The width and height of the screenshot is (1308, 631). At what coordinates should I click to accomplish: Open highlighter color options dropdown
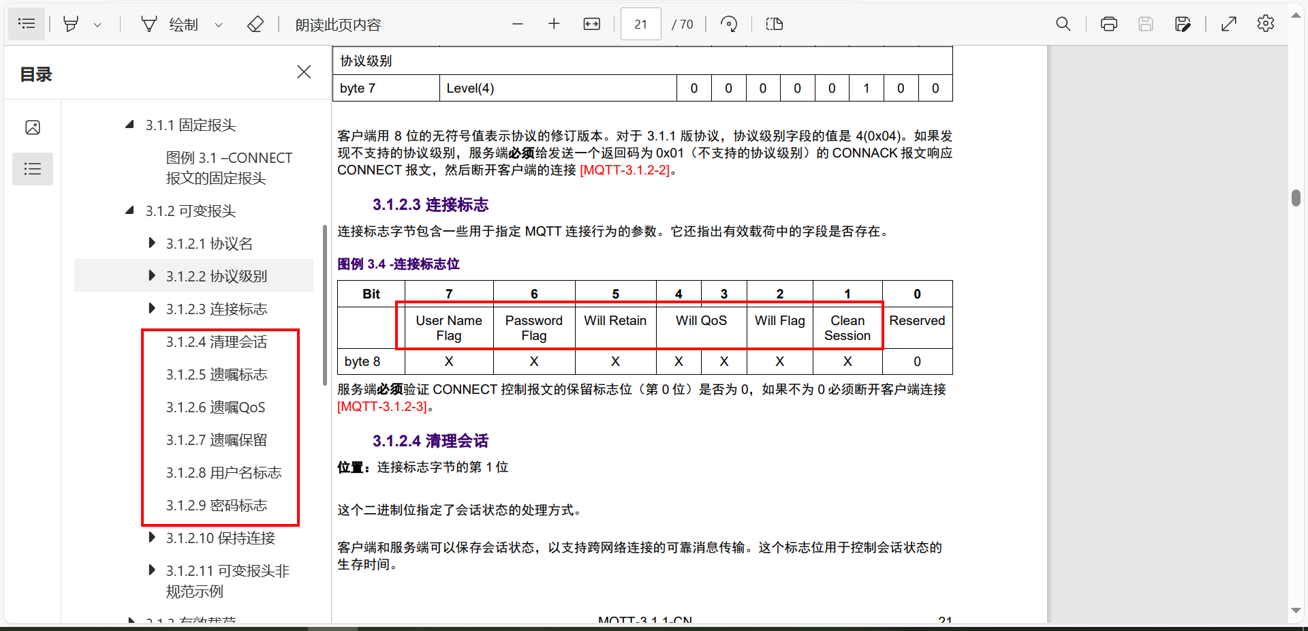(97, 25)
